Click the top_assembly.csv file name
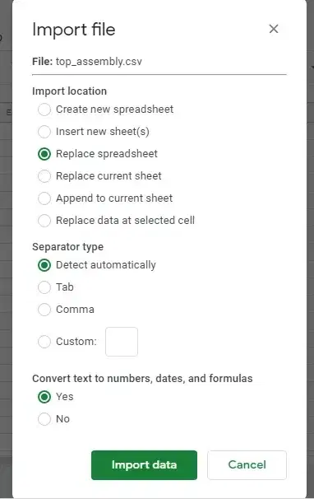This screenshot has width=314, height=499. coord(99,62)
